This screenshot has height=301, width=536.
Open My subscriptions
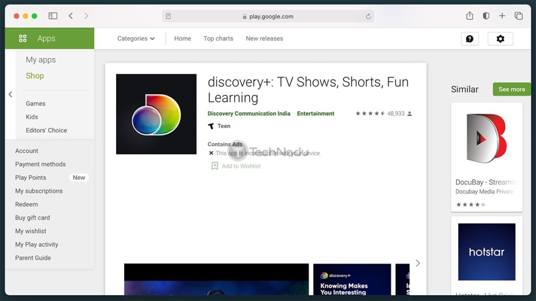click(39, 191)
